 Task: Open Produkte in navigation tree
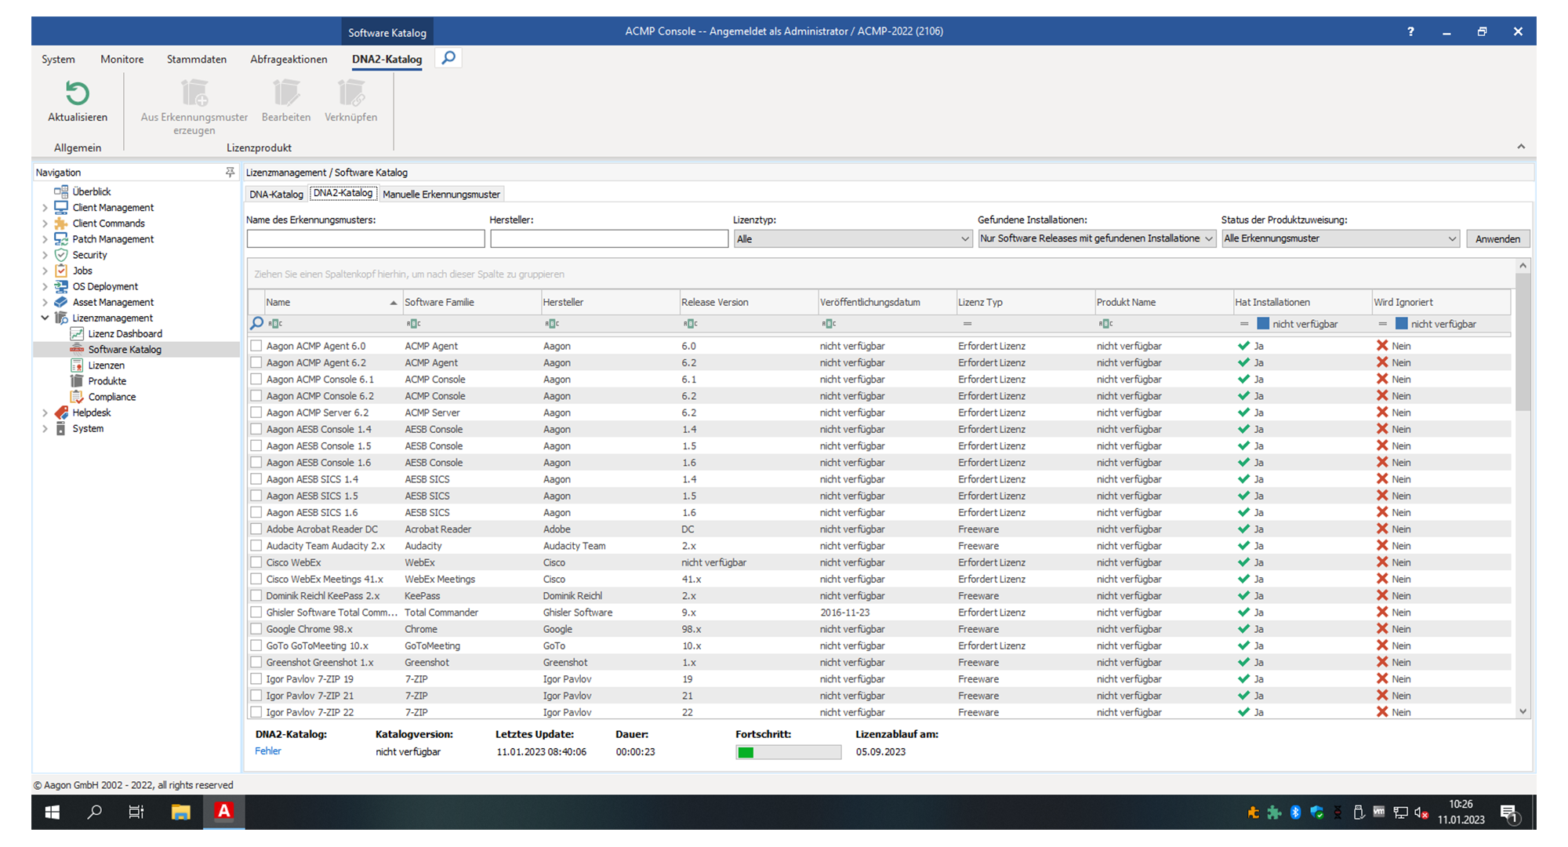pos(107,381)
